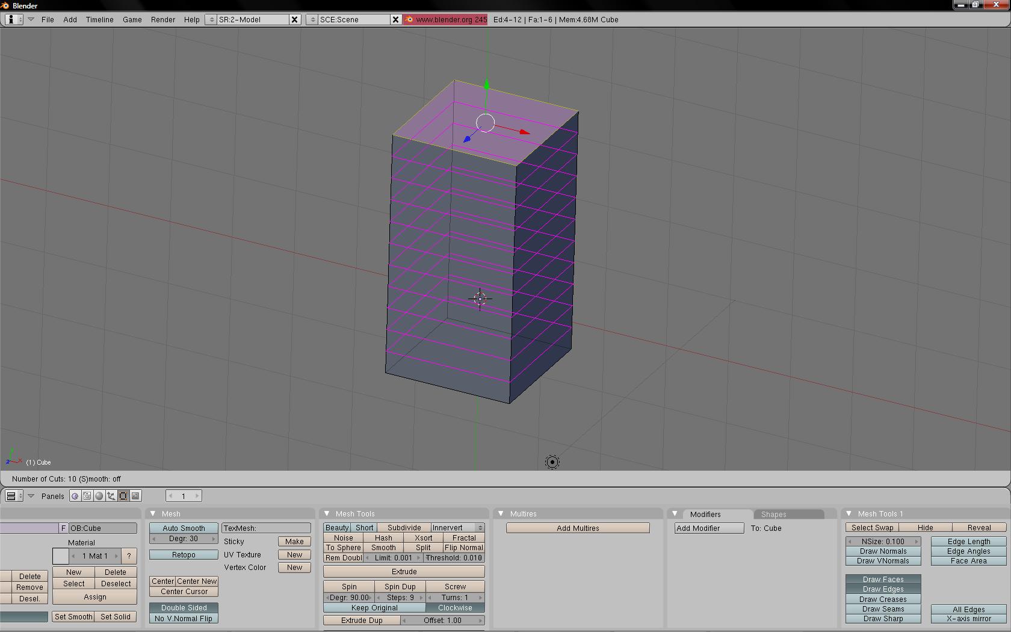
Task: Open the Scene context icon
Action: pyautogui.click(x=135, y=496)
